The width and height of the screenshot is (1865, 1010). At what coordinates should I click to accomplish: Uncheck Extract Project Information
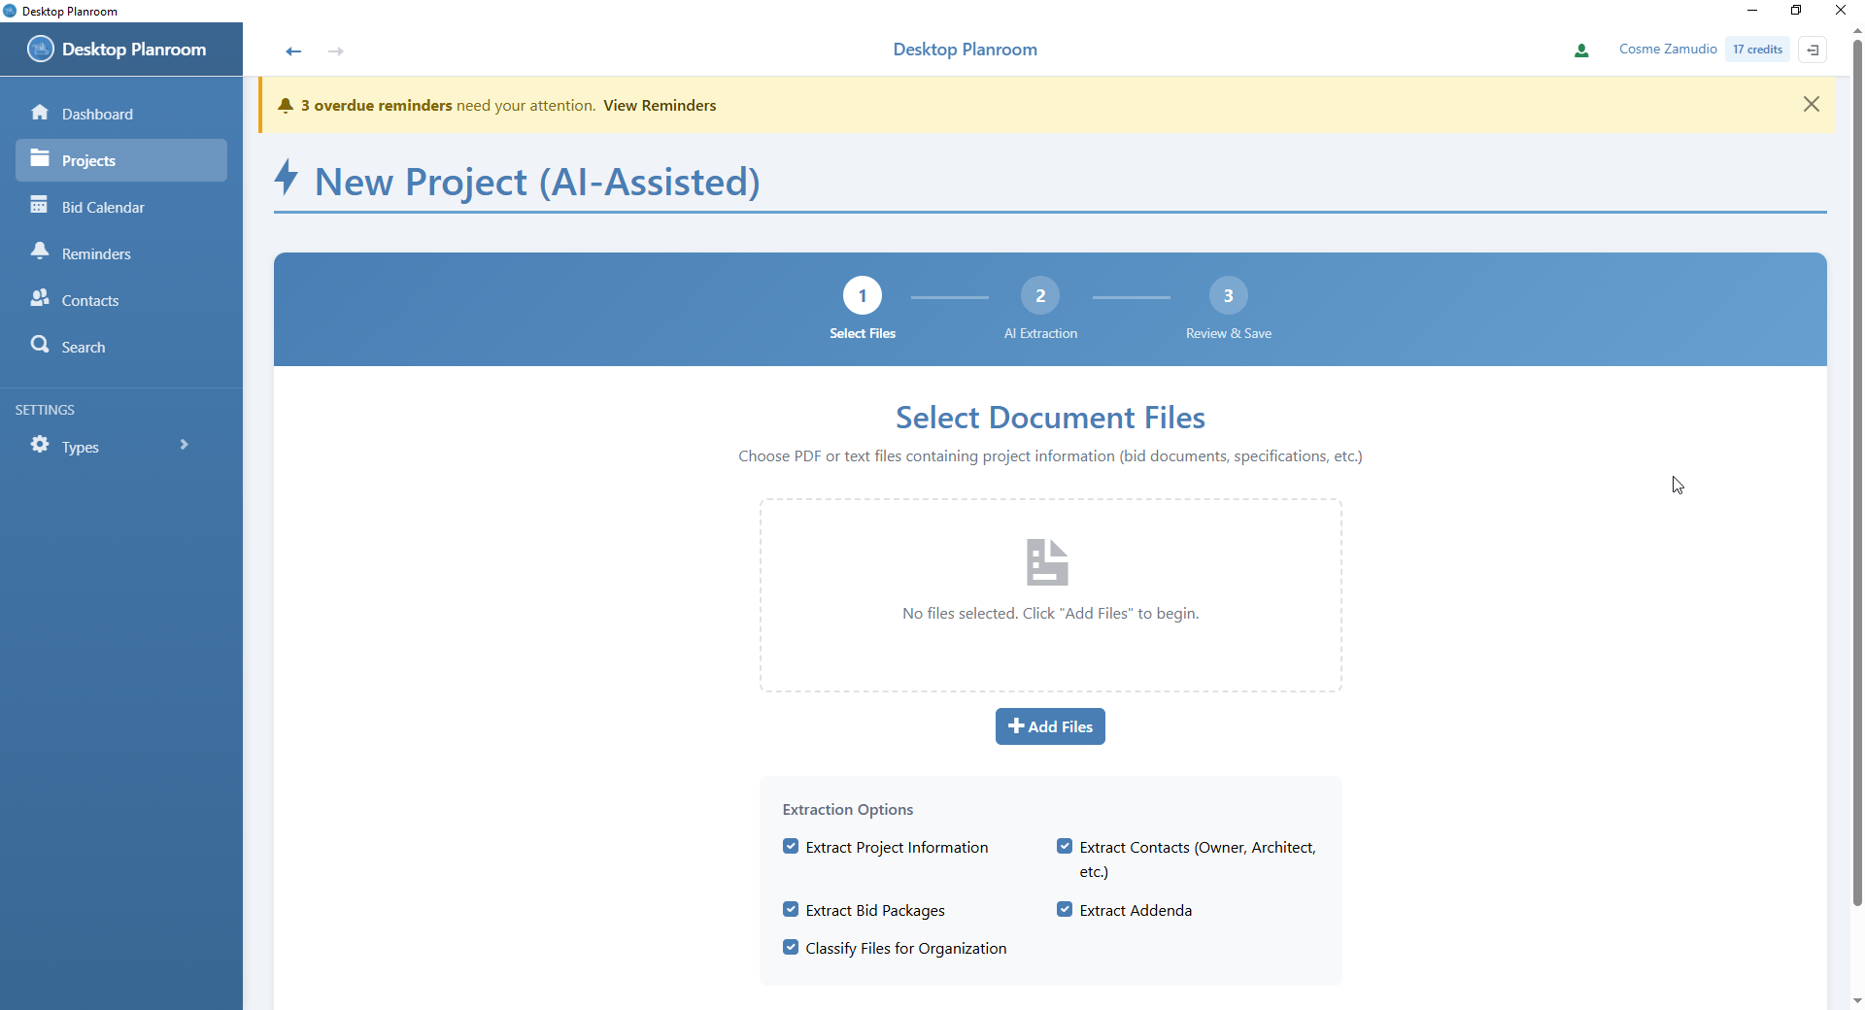pos(791,847)
